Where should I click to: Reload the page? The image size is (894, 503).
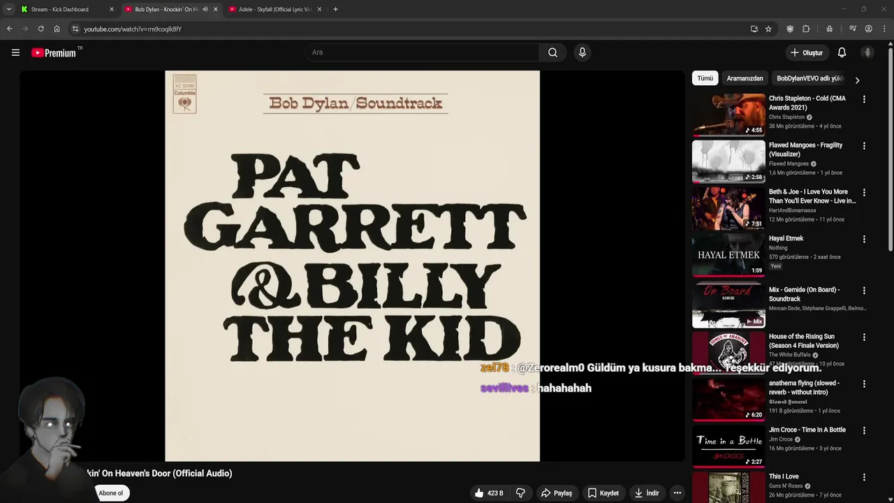tap(41, 29)
